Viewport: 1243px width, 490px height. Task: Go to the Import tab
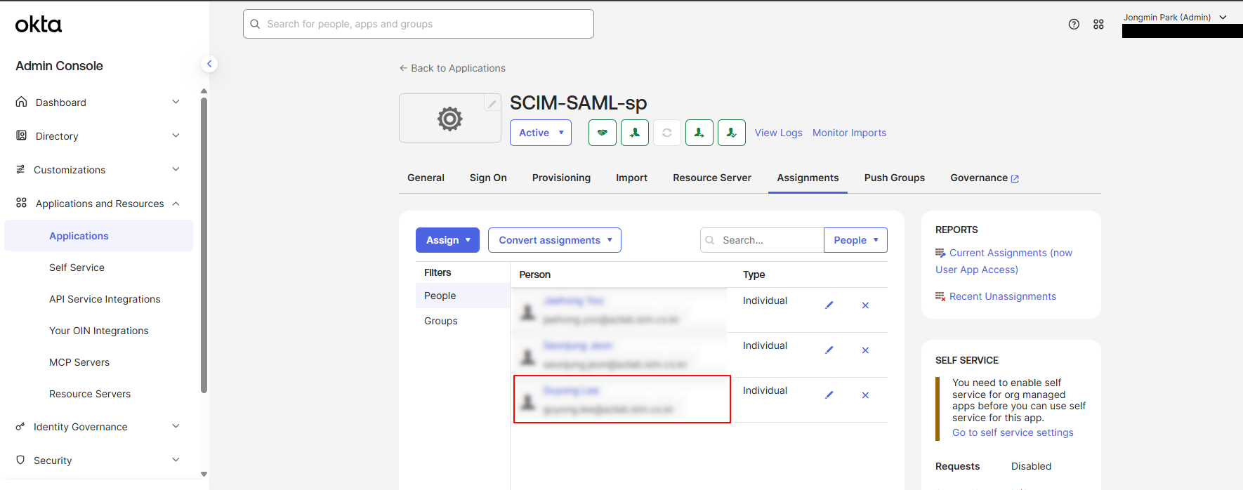[x=631, y=178]
